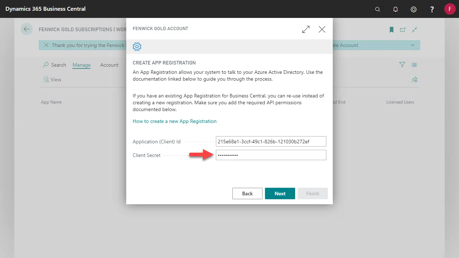Open the notifications bell
Viewport: 459px width, 258px height.
396,9
